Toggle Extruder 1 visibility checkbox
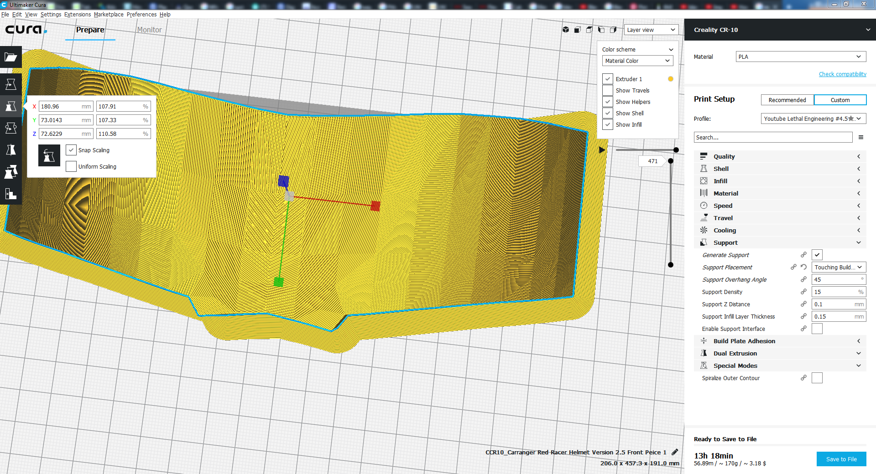 pos(608,79)
